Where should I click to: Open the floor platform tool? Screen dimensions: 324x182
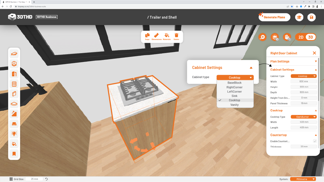[x=14, y=104]
